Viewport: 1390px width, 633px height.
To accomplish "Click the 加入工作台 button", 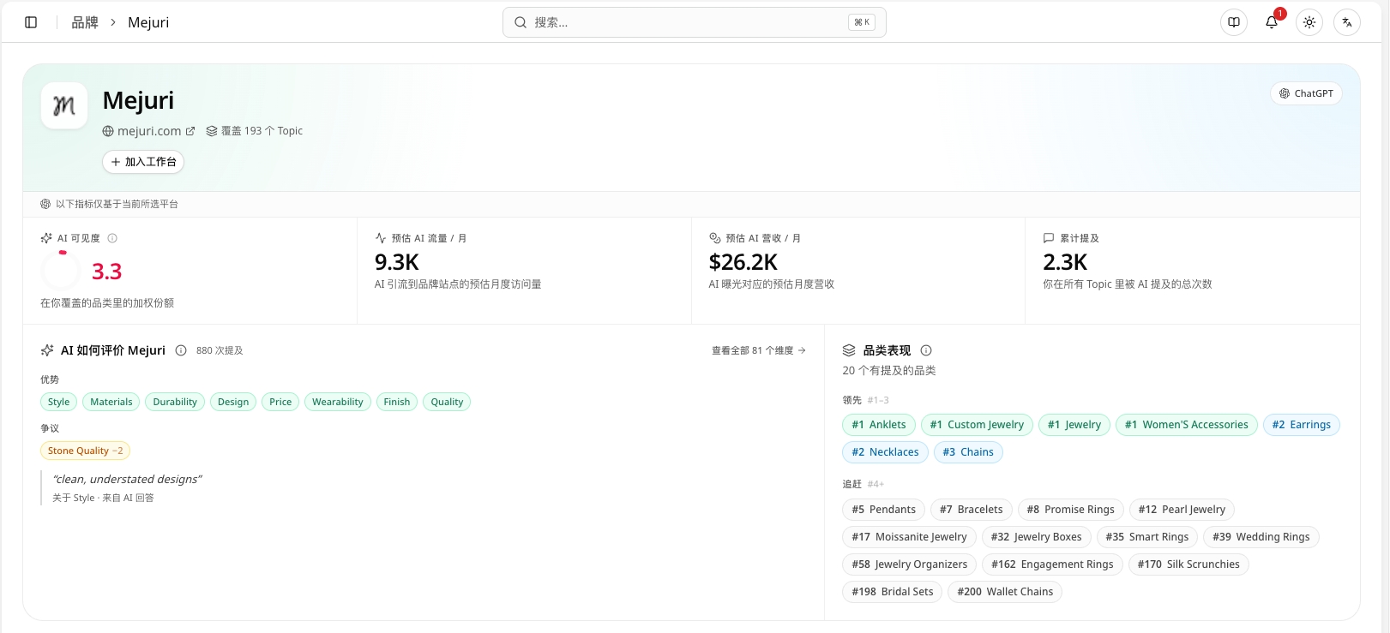I will coord(143,162).
